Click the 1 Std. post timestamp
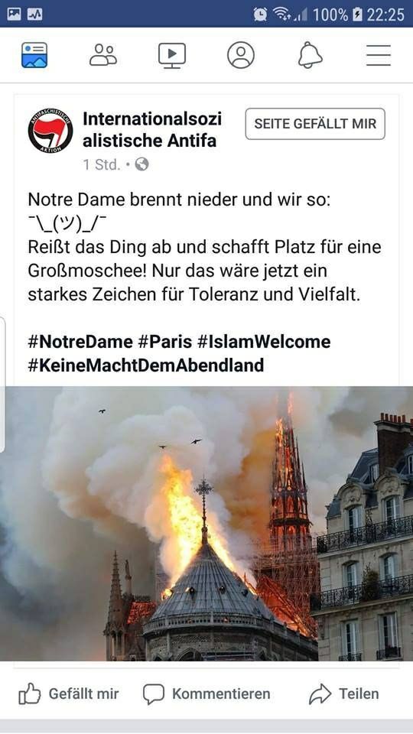The image size is (413, 734). [102, 165]
